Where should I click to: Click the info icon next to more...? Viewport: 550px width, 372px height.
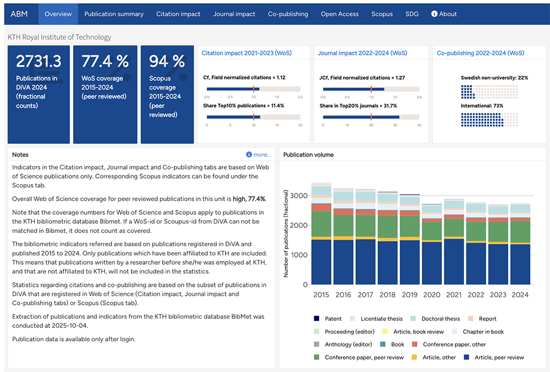tap(249, 155)
